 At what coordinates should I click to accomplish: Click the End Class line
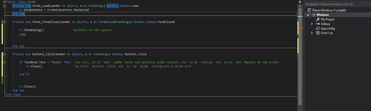pyautogui.click(x=13, y=94)
